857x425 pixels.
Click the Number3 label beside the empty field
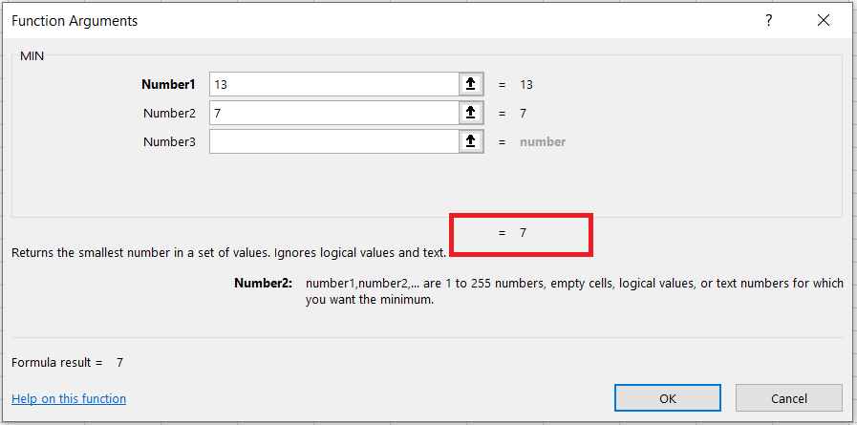point(169,141)
